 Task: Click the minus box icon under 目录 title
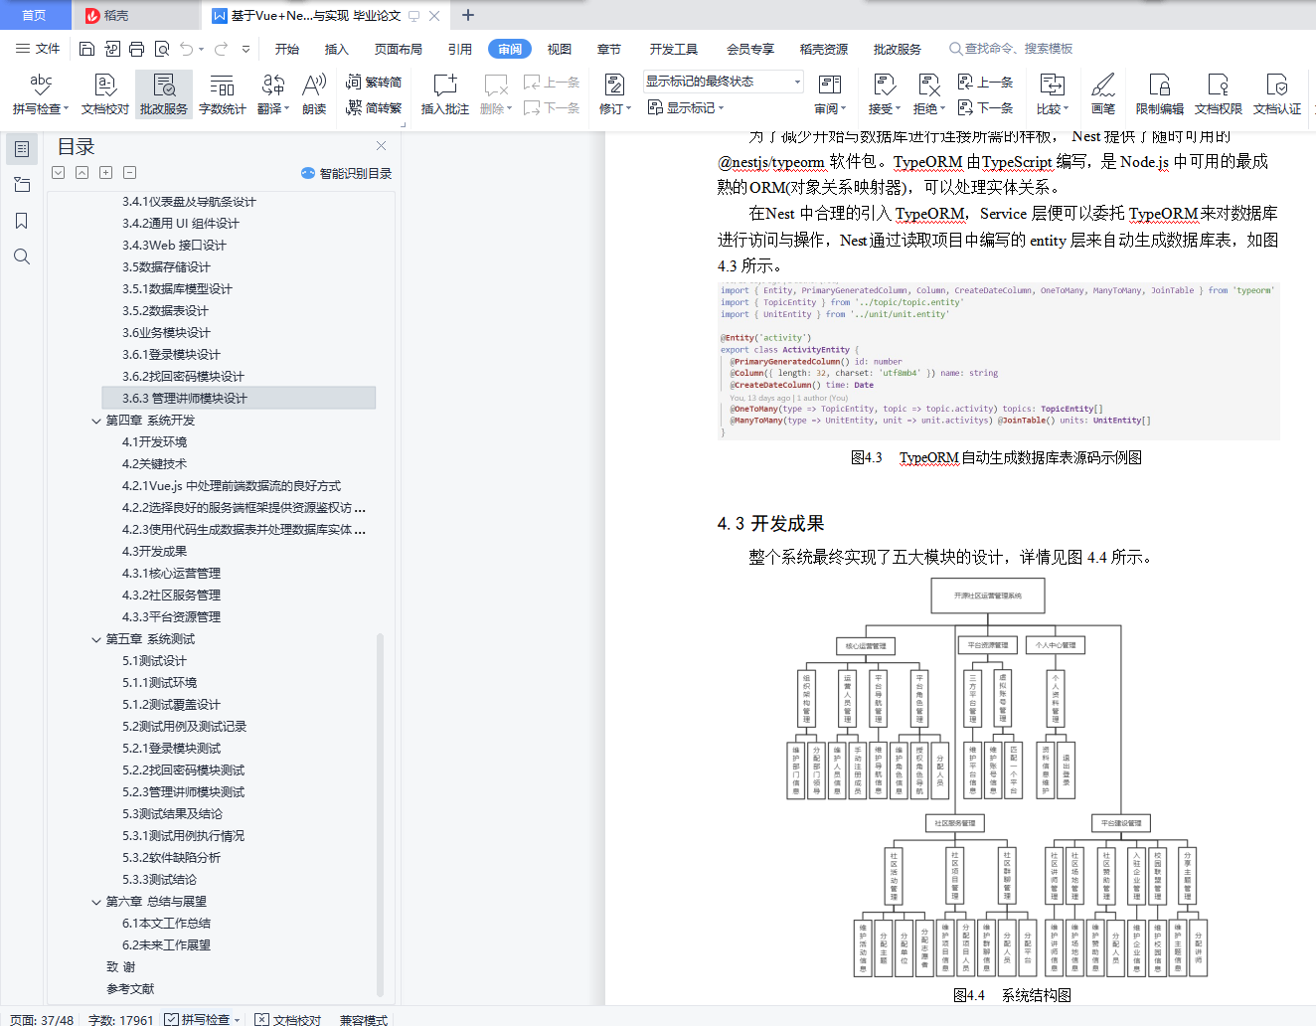129,173
